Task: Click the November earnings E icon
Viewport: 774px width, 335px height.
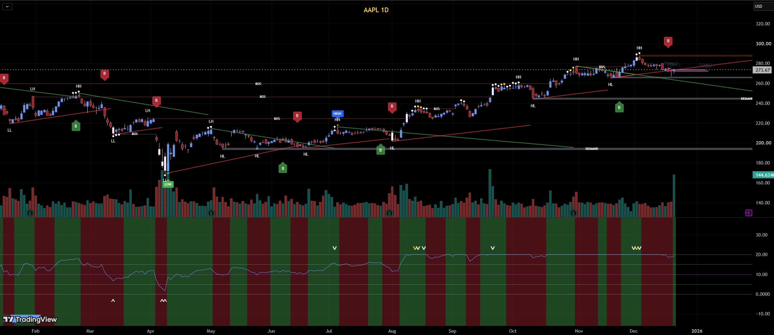Action: (573, 213)
